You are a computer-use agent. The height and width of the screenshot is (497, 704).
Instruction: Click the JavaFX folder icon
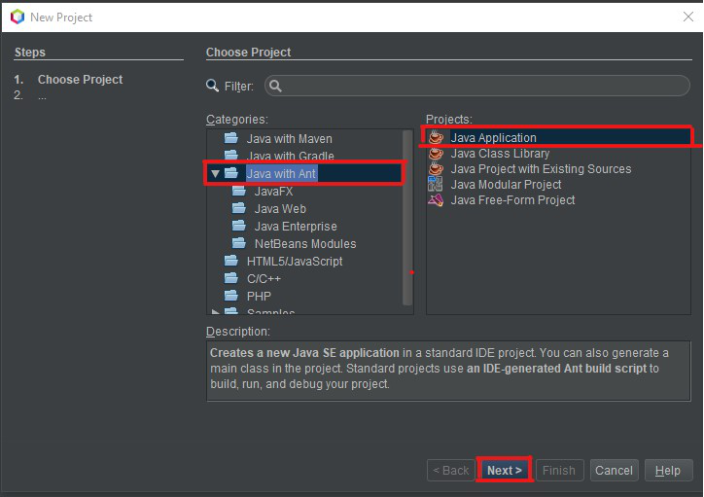point(239,191)
